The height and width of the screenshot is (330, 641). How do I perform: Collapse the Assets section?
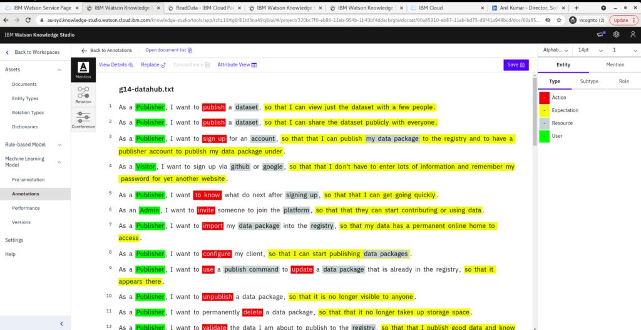tap(59, 70)
